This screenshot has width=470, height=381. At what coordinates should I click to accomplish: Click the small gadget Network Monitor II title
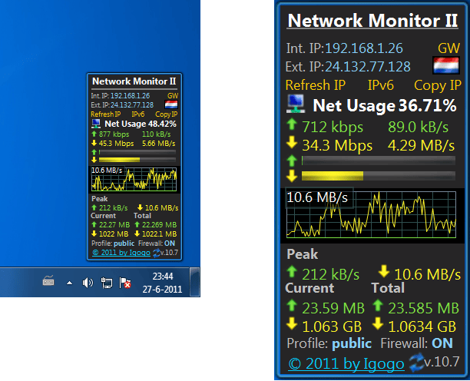[x=134, y=81]
